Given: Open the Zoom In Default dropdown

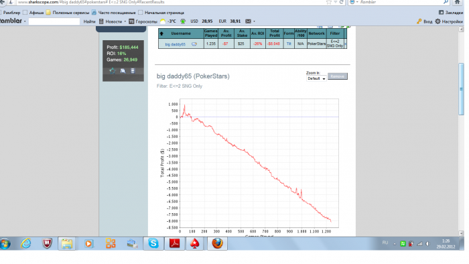Looking at the screenshot, I should [316, 78].
